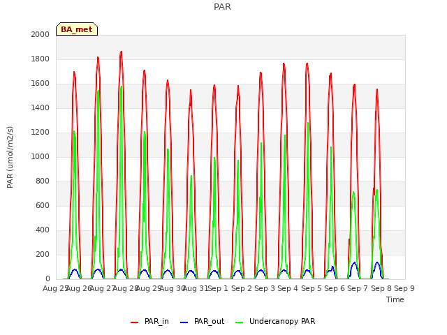Click the Sep 6 x-axis tick label
Viewport: 447px width, 335px height.
[335, 288]
